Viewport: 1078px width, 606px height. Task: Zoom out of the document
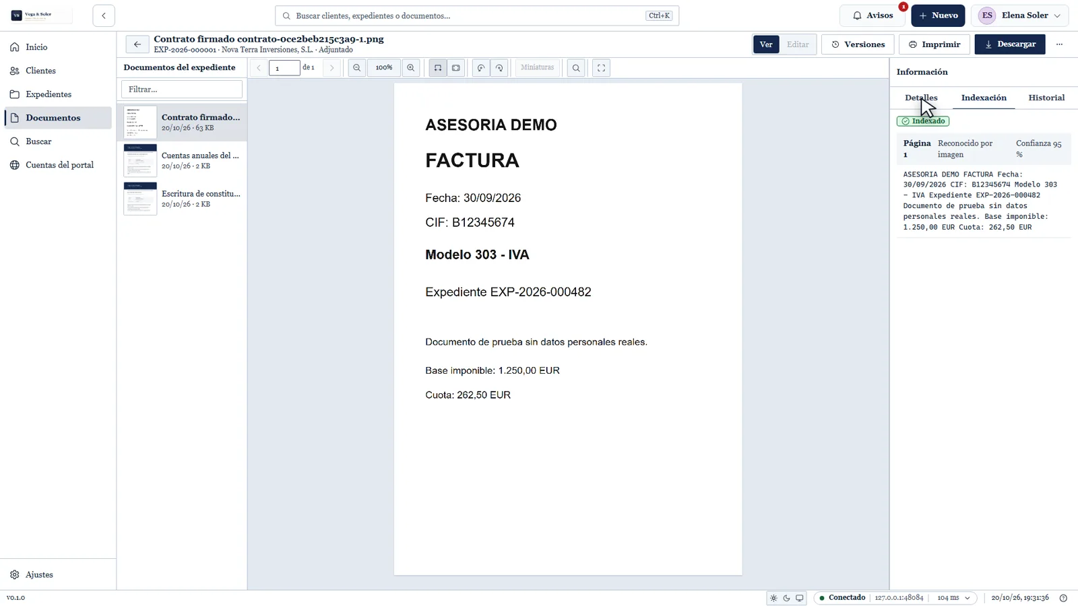(x=357, y=68)
